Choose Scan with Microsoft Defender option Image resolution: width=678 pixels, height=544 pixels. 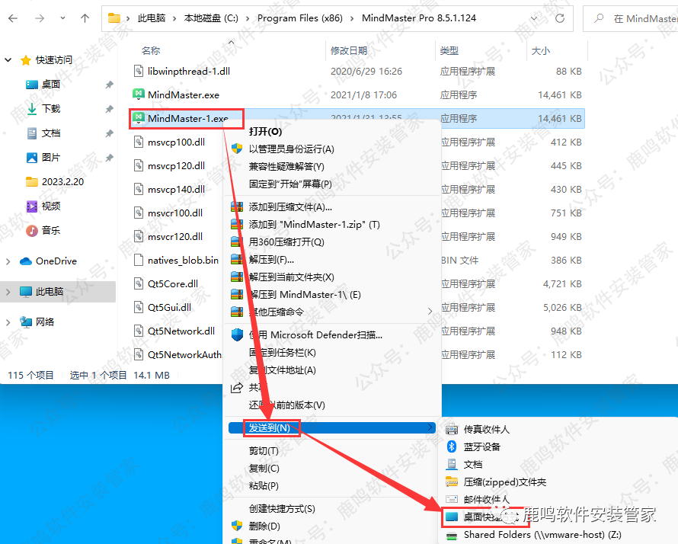click(315, 334)
